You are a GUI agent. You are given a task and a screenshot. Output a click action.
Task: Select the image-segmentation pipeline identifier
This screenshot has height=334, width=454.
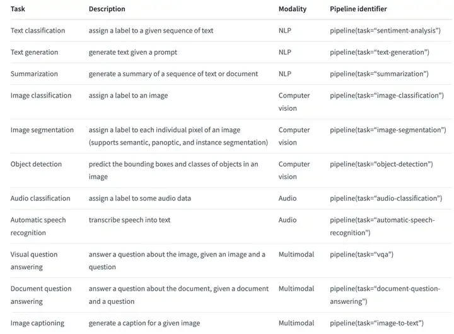tap(388, 130)
